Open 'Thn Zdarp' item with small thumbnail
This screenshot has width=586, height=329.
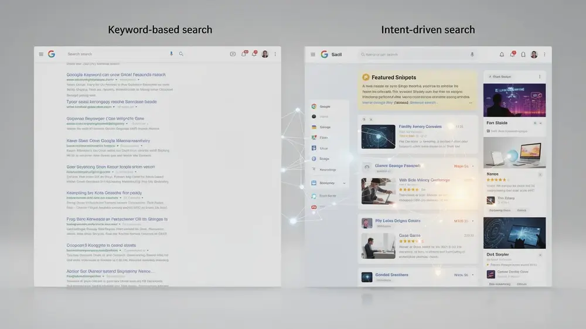point(501,200)
